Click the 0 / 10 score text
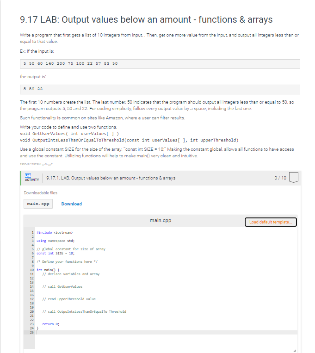The width and height of the screenshot is (315, 353). [280, 178]
